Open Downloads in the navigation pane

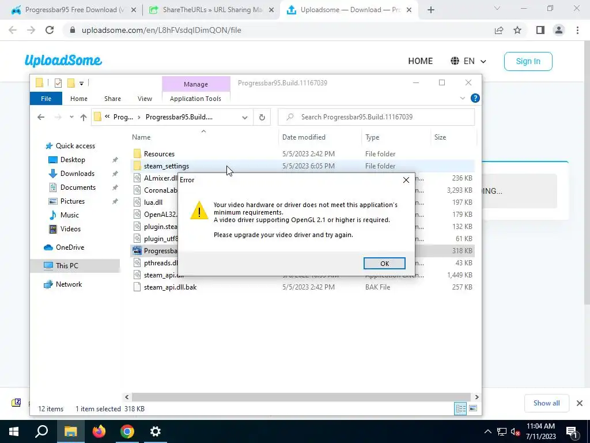click(77, 174)
